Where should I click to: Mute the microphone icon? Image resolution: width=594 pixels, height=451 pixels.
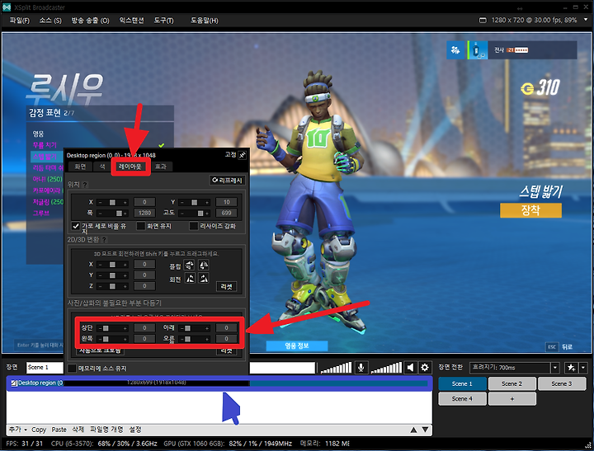click(x=361, y=367)
